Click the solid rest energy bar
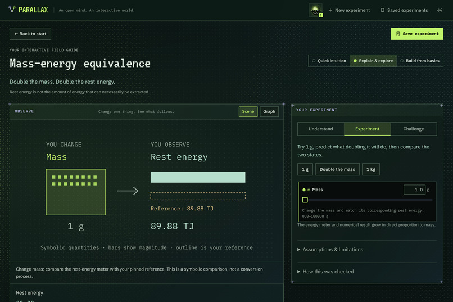The image size is (453, 302). coord(198,177)
